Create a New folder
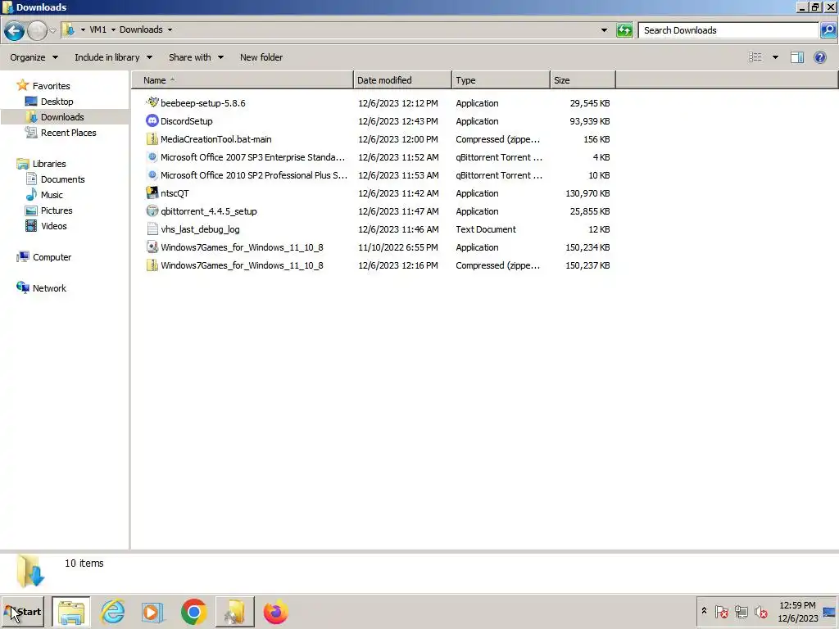839x629 pixels. tap(261, 57)
